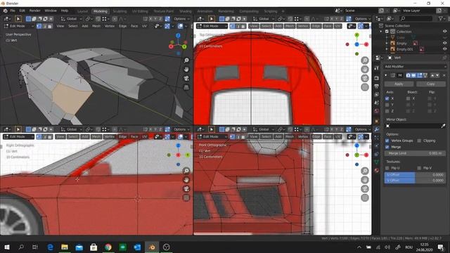Hide the Empty.001 object with its eye icon

tap(444, 49)
